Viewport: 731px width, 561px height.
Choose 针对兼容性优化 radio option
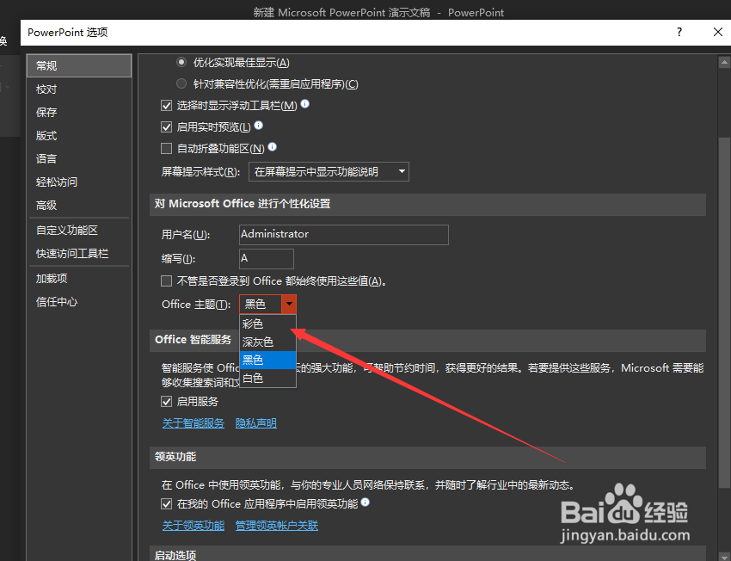click(181, 84)
